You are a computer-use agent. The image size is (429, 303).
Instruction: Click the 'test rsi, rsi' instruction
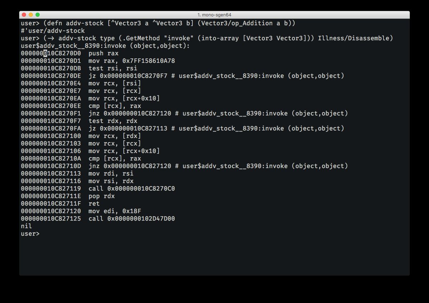coord(113,68)
